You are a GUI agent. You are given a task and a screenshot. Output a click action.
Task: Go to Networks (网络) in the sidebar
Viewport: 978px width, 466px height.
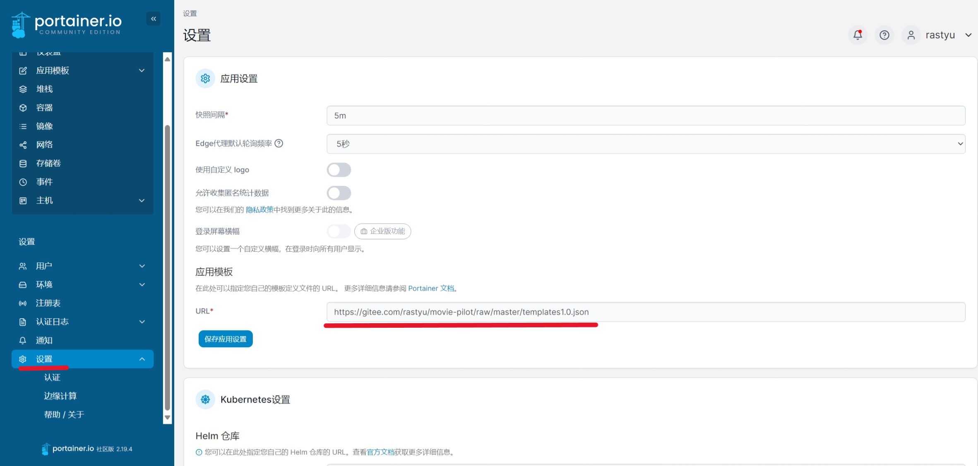[44, 144]
